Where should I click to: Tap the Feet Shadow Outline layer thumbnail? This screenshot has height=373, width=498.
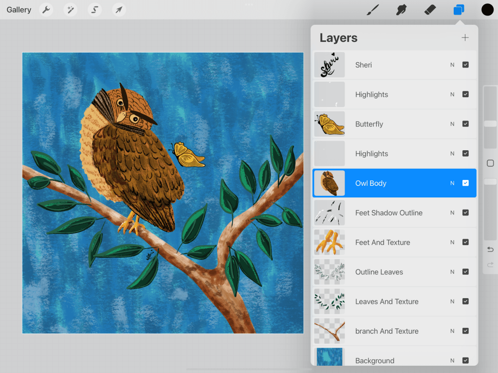(x=330, y=213)
